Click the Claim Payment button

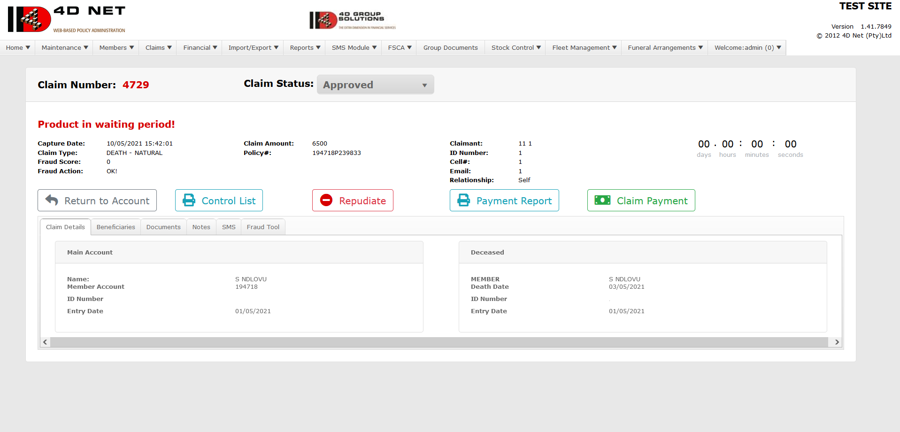pos(641,201)
